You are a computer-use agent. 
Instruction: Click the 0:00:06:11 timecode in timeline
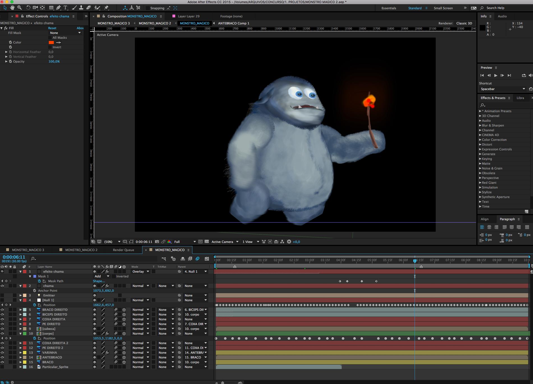tap(14, 257)
